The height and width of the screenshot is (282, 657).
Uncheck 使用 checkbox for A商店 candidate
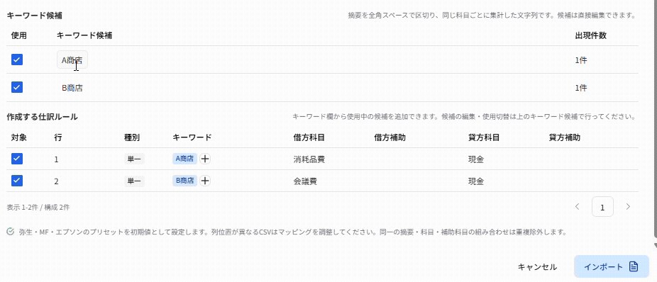17,60
